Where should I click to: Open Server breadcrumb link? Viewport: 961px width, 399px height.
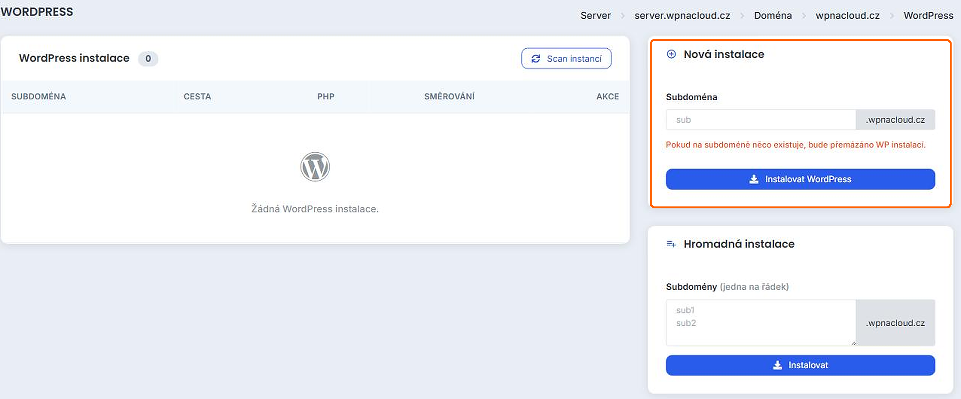tap(595, 15)
